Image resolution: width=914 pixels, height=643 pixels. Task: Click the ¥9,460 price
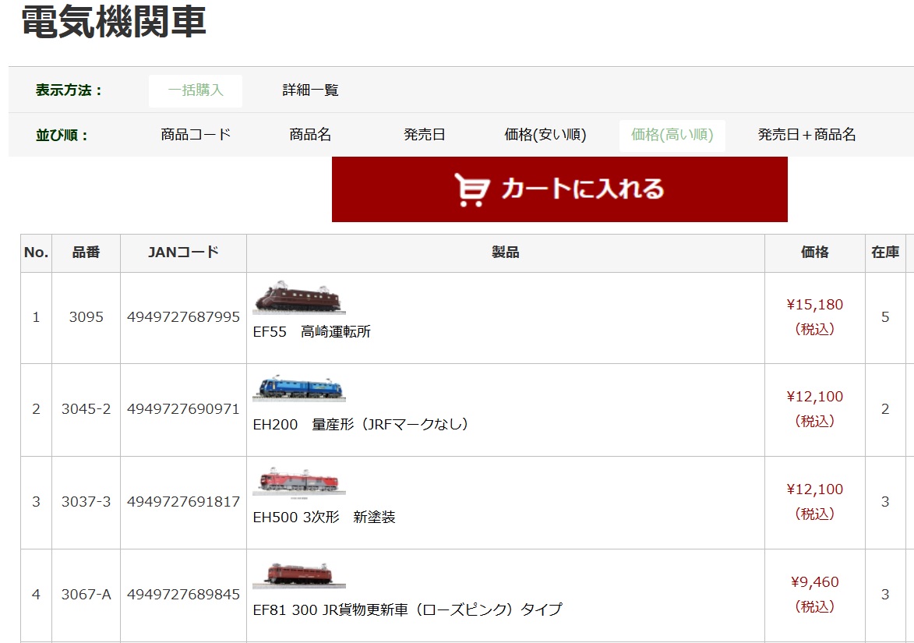815,582
